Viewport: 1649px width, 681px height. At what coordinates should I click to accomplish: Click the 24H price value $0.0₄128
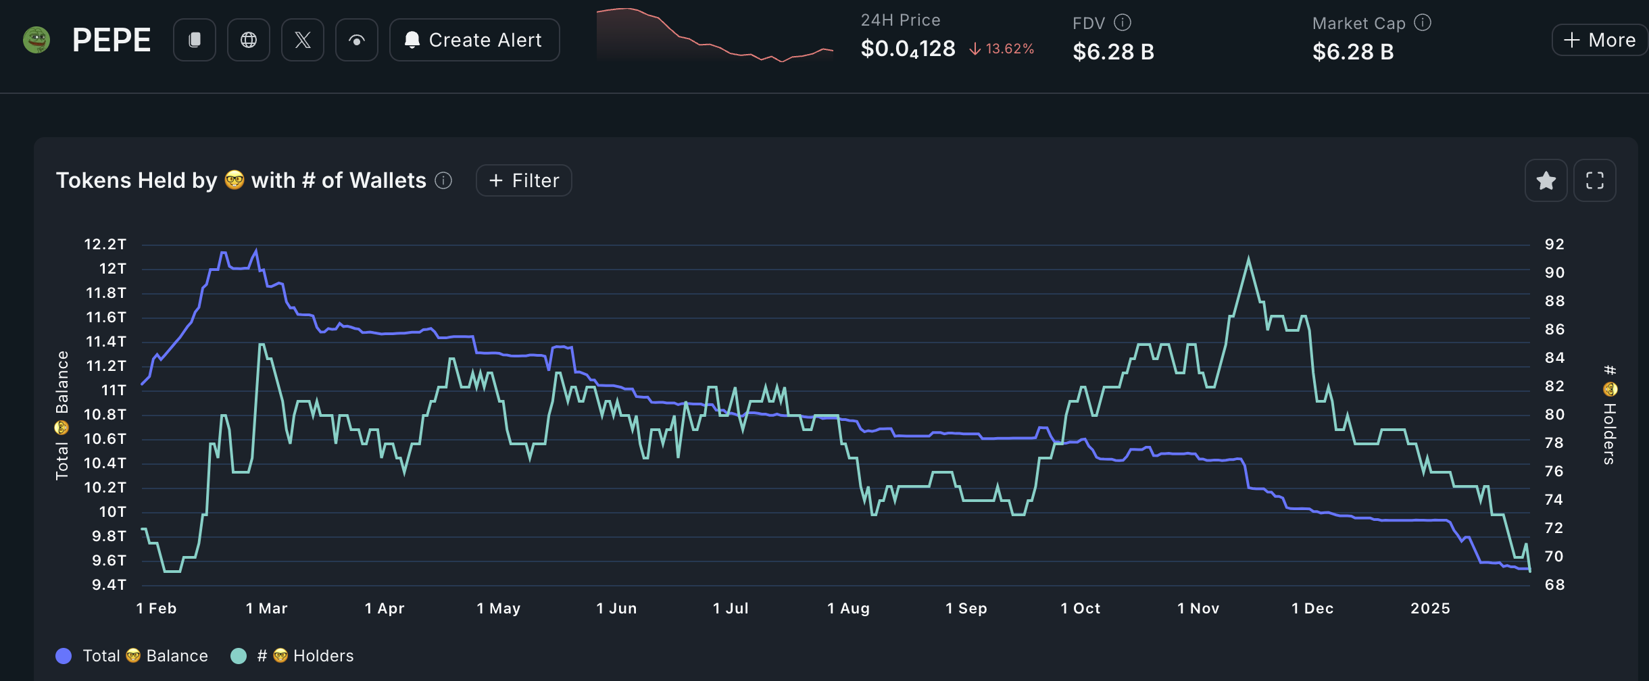[x=908, y=49]
